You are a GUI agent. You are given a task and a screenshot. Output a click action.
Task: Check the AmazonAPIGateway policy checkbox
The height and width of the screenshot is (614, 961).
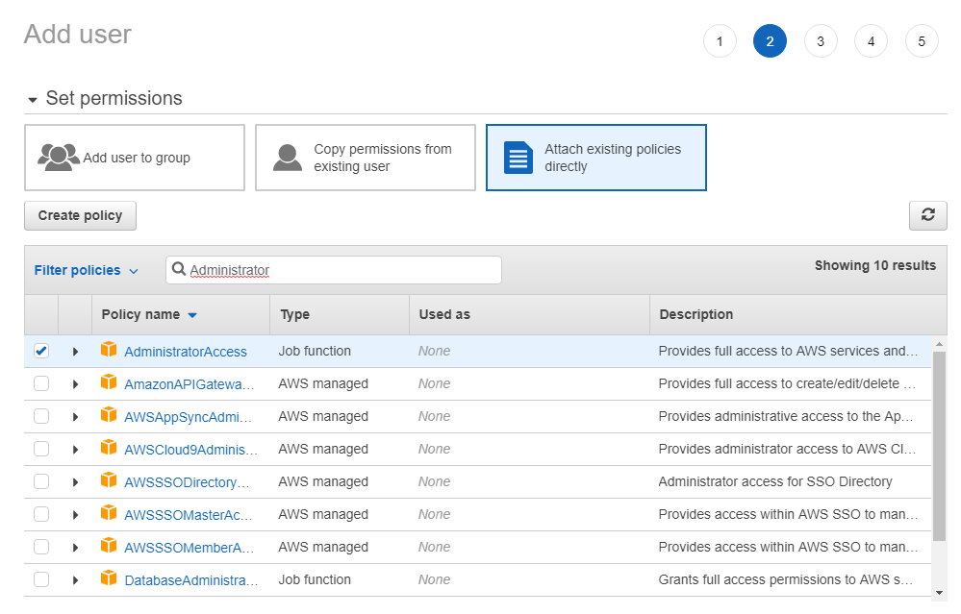pos(41,383)
